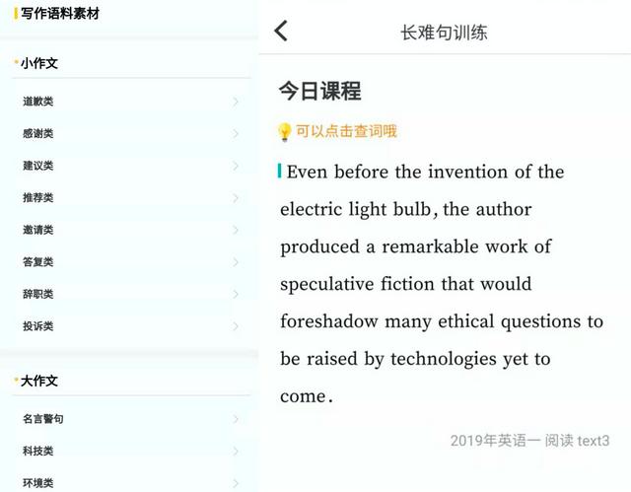The height and width of the screenshot is (492, 631).
Task: Open the 道歉类 writing materials
Action: [38, 102]
